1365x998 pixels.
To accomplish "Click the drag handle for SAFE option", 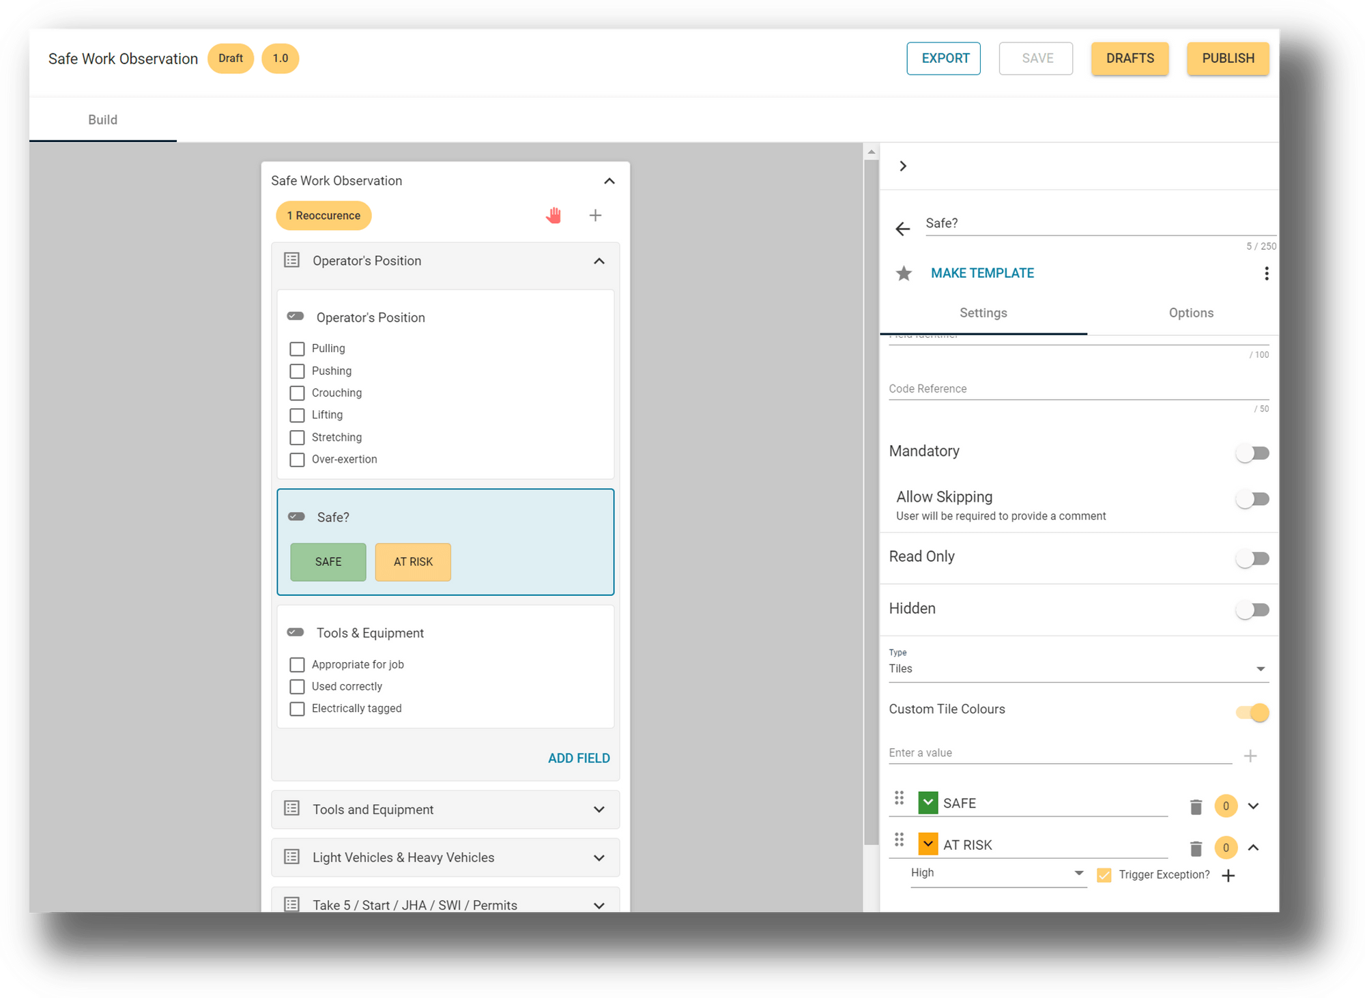I will pos(899,798).
